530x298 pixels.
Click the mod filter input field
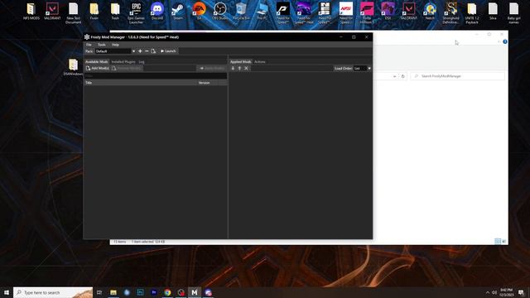pos(156,76)
